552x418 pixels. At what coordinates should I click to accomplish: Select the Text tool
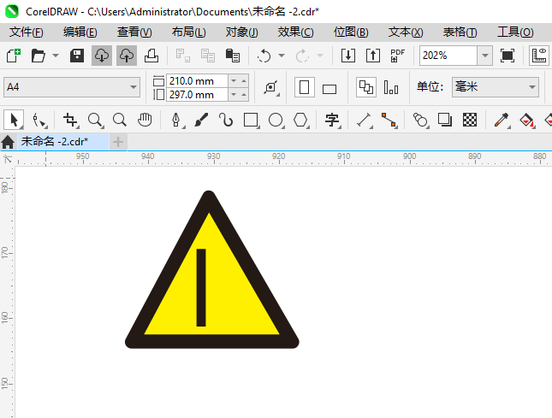[x=332, y=120]
